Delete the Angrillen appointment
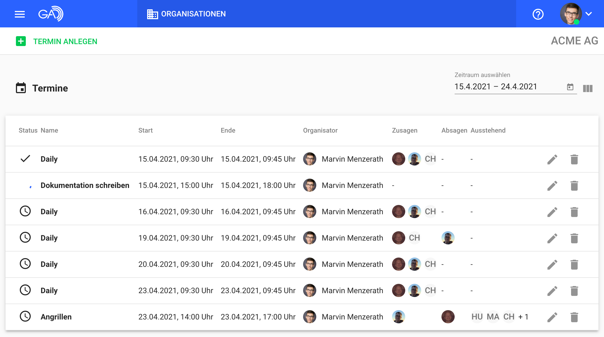This screenshot has width=604, height=337. [x=574, y=317]
